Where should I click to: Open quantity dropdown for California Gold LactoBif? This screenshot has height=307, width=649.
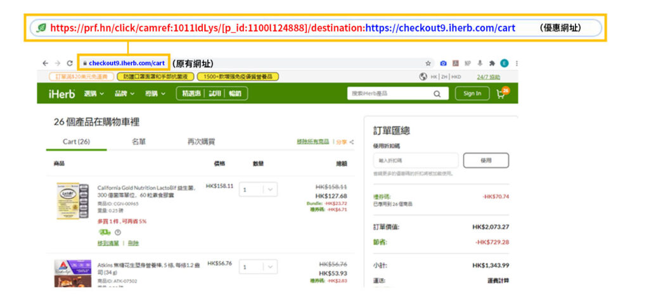pyautogui.click(x=259, y=190)
